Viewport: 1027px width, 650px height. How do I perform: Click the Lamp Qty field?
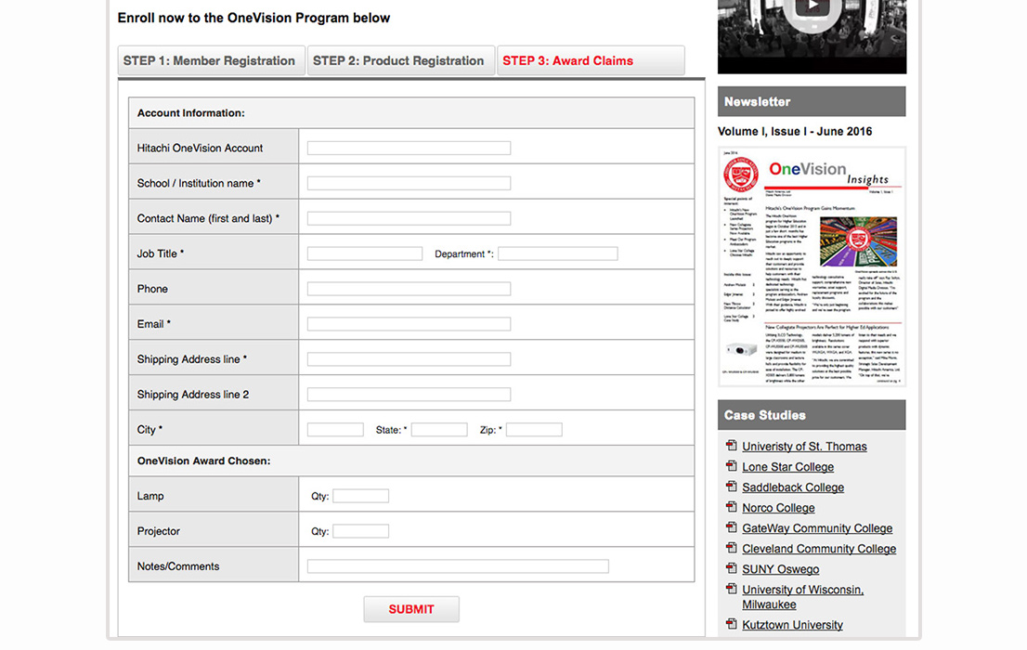pos(361,496)
